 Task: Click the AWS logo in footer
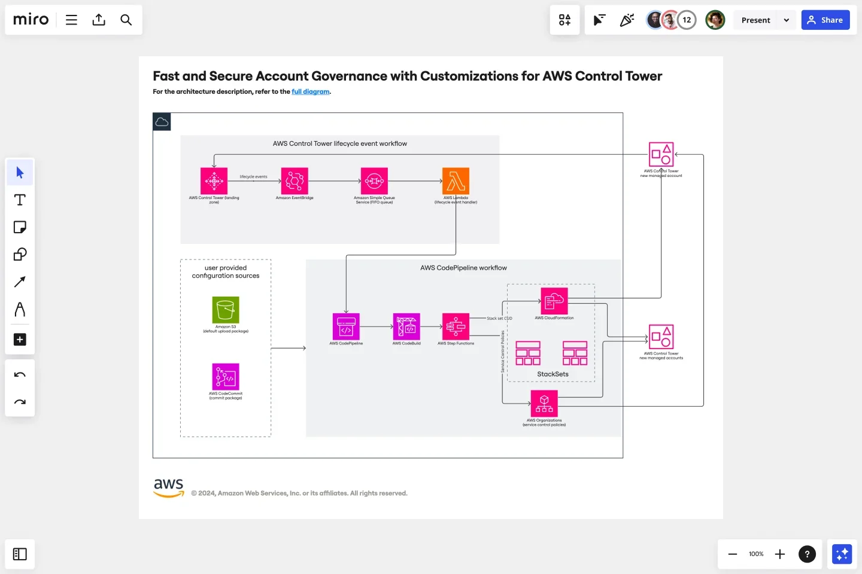(169, 488)
